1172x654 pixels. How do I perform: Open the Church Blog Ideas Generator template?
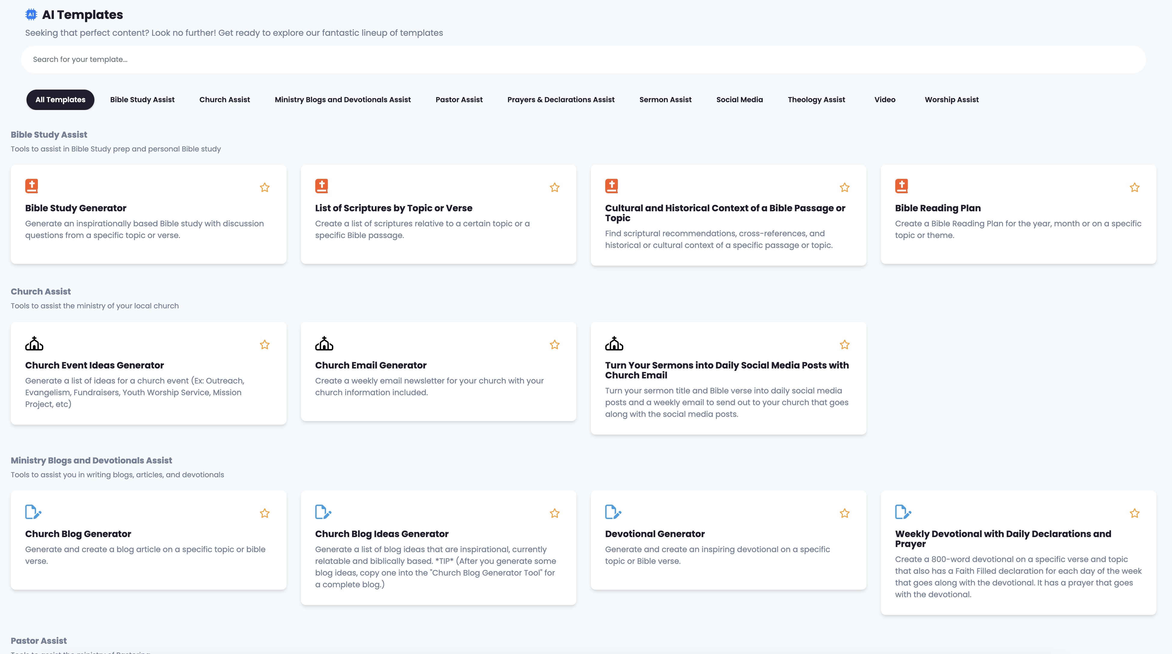(381, 534)
